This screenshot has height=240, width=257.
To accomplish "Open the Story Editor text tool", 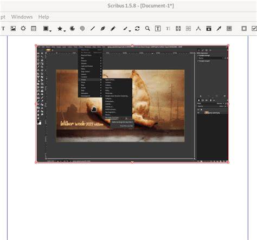I will (168, 29).
